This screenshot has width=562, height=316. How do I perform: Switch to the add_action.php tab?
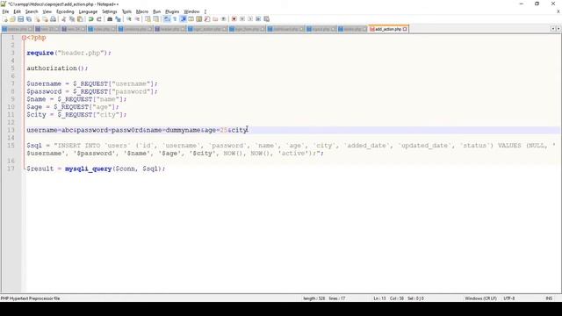[x=388, y=29]
